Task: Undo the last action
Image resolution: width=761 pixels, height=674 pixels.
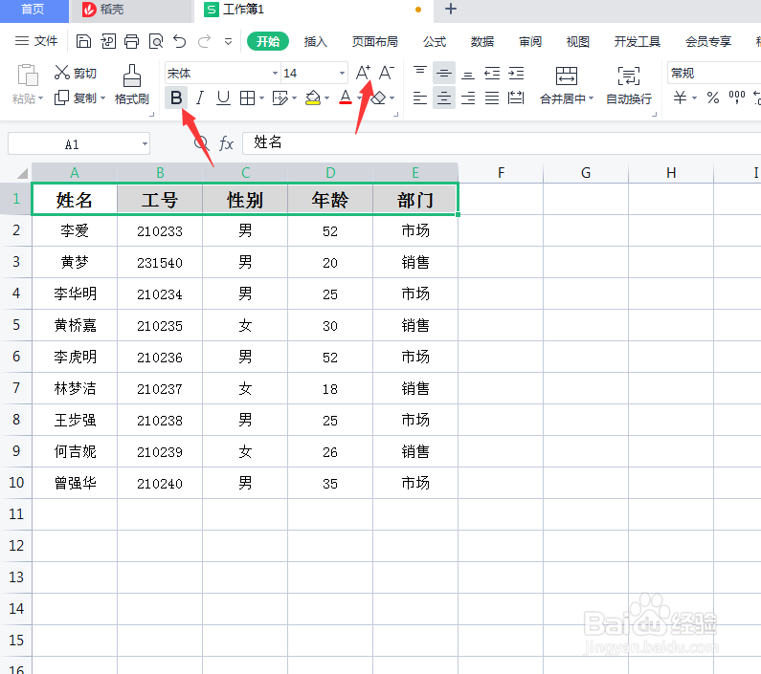Action: tap(180, 41)
